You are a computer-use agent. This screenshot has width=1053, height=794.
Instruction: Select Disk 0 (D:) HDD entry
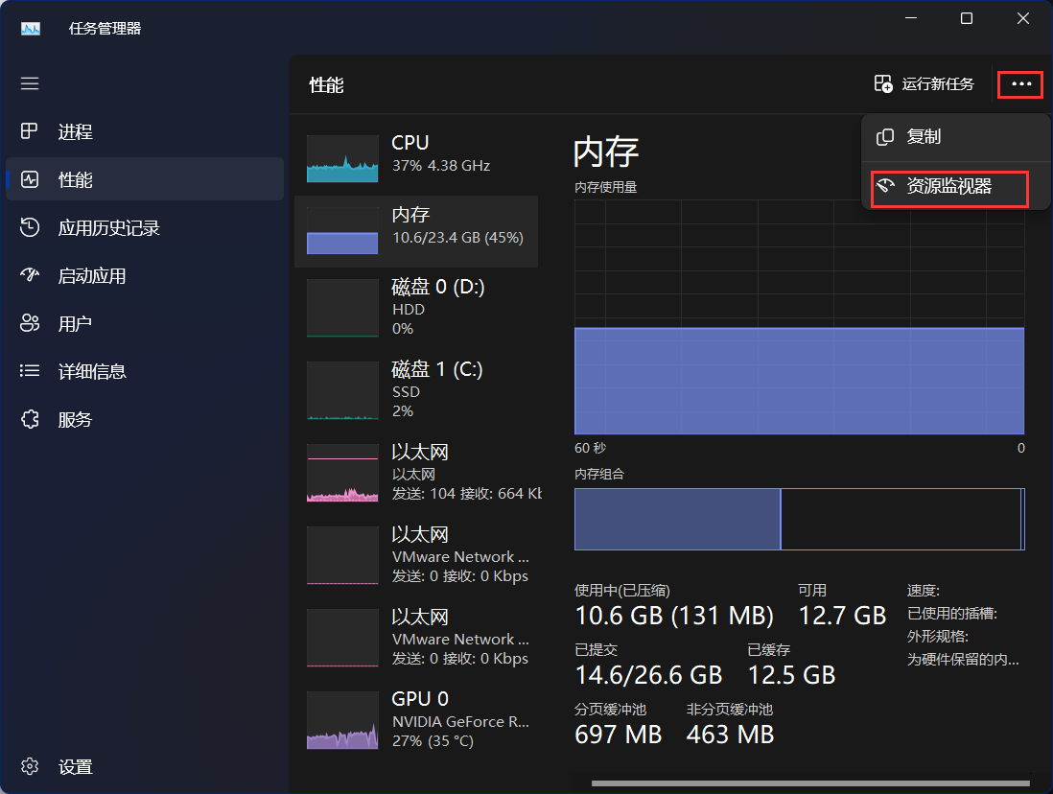(x=342, y=308)
